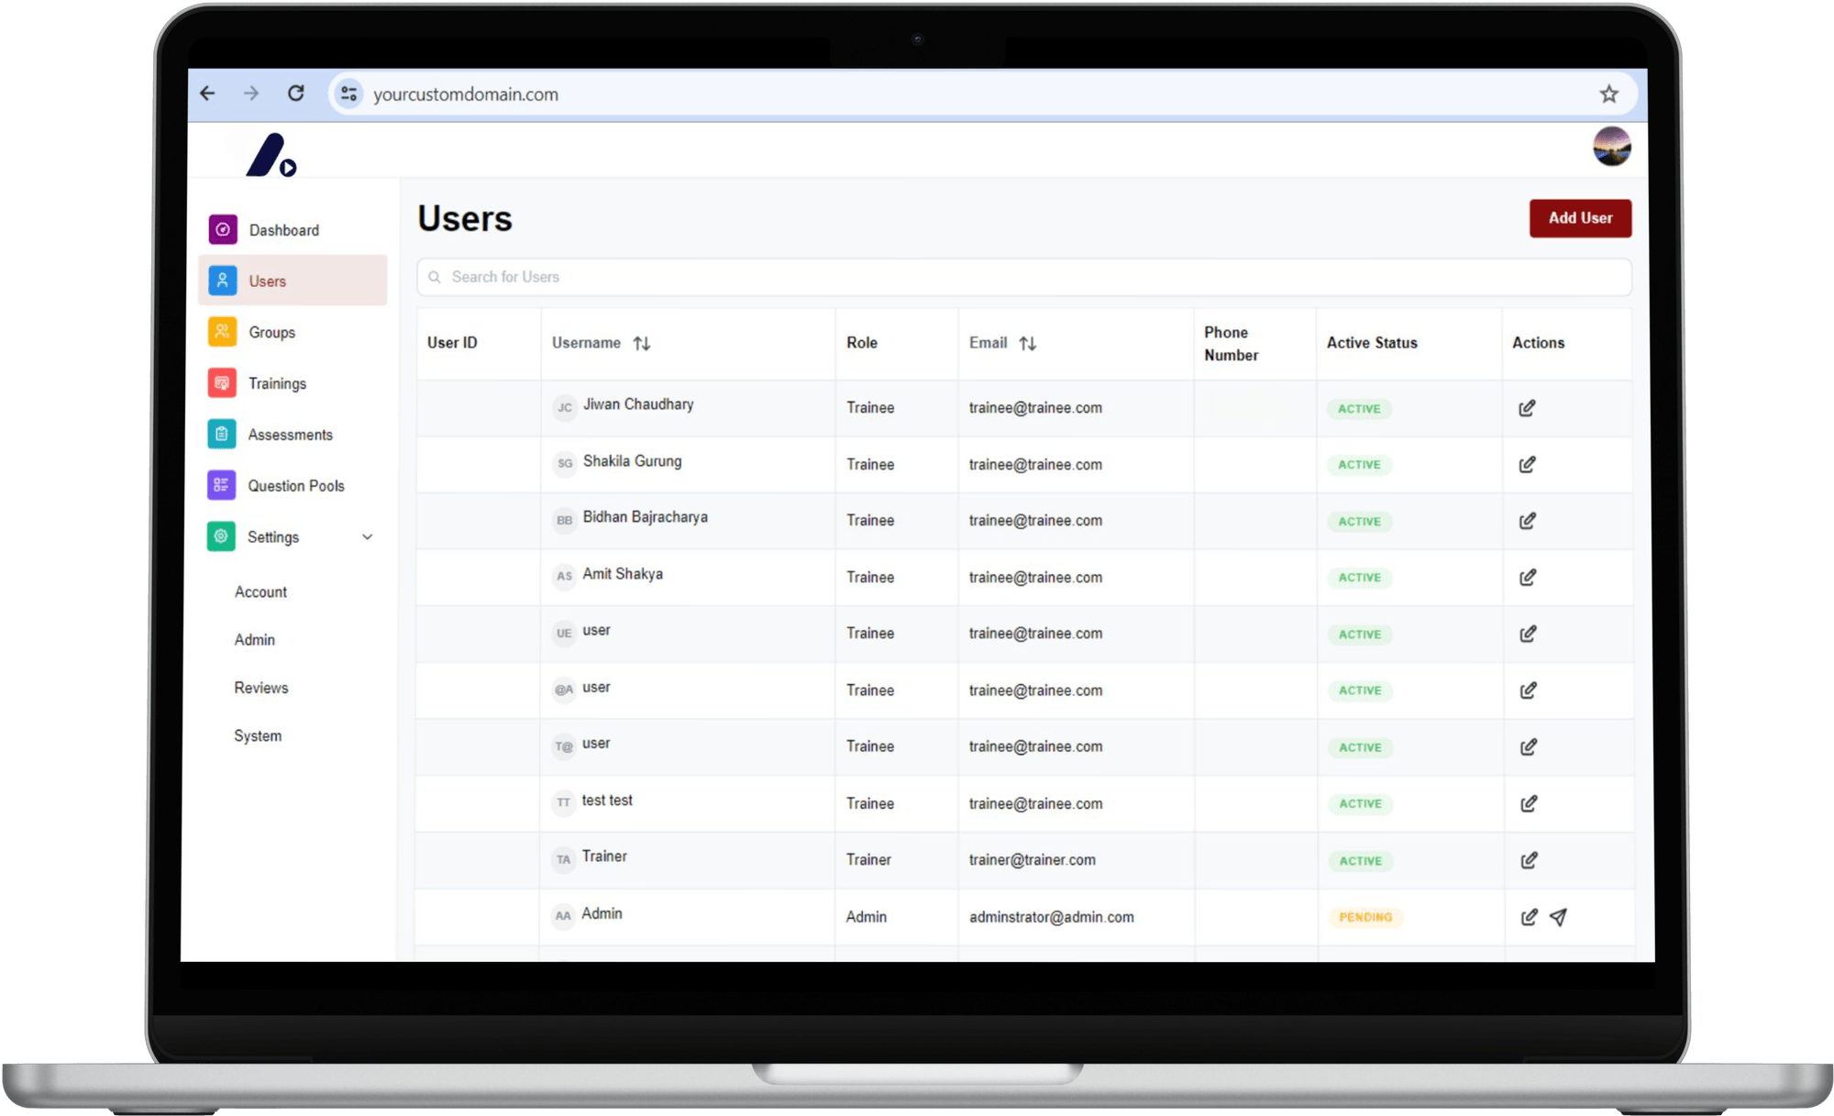Click the Assessments clipboard icon
1834x1116 pixels.
pyautogui.click(x=221, y=434)
